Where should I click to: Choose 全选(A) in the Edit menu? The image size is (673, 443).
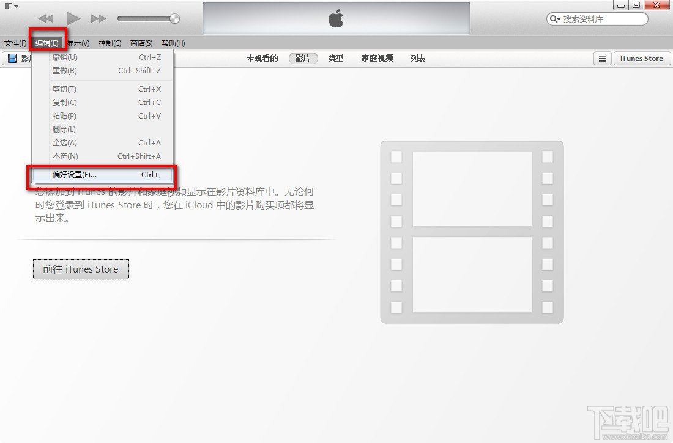65,142
